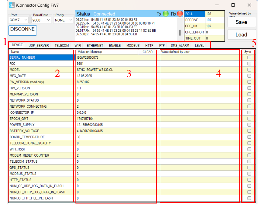Go to the ETHERNET tab
259x205 pixels.
pos(95,46)
